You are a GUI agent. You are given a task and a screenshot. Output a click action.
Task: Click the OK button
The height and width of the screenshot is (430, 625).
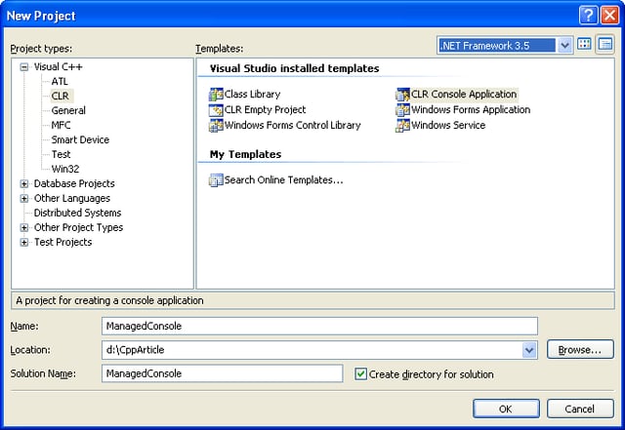pyautogui.click(x=506, y=409)
